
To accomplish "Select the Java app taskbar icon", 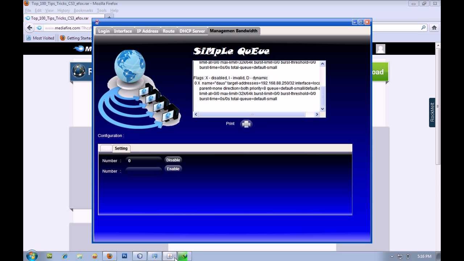I will click(169, 256).
